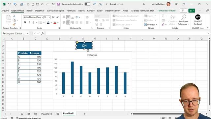This screenshot has height=119, width=211.
Task: Open the Fonte dialog launcher
Action: pos(59,28)
